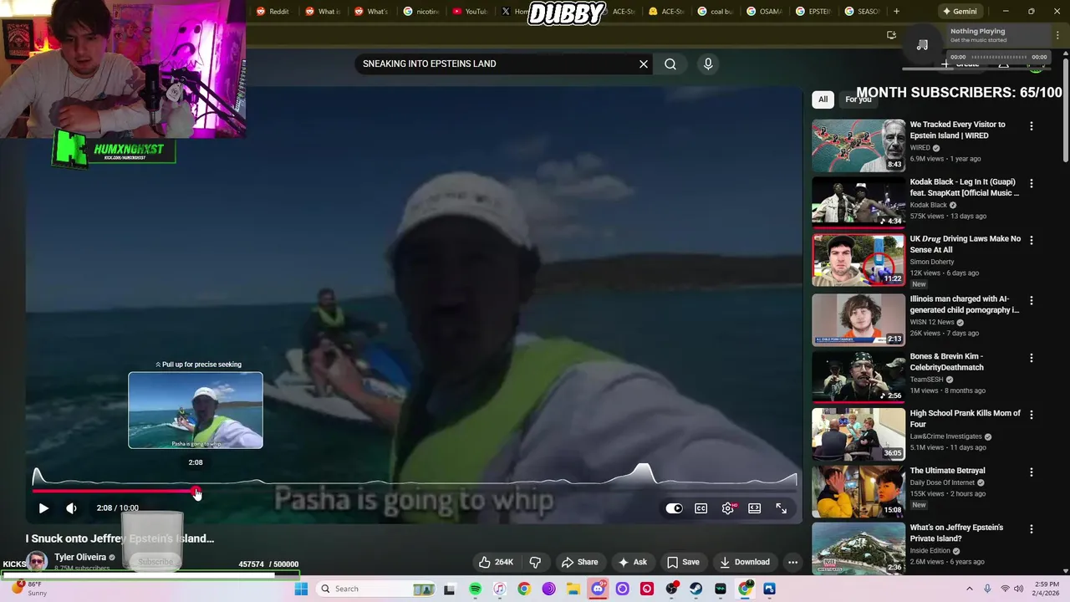Image resolution: width=1070 pixels, height=602 pixels.
Task: Start voice search with microphone
Action: click(x=708, y=64)
